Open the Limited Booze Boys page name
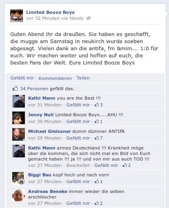 click(x=50, y=12)
